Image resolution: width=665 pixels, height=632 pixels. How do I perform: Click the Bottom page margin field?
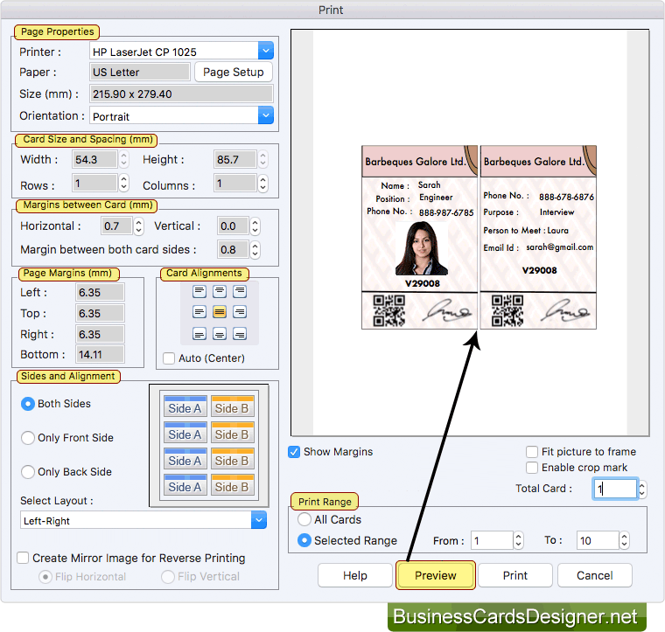100,354
